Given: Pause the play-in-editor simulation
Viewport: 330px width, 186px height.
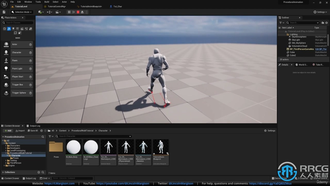Looking at the screenshot, I should tap(69, 12).
